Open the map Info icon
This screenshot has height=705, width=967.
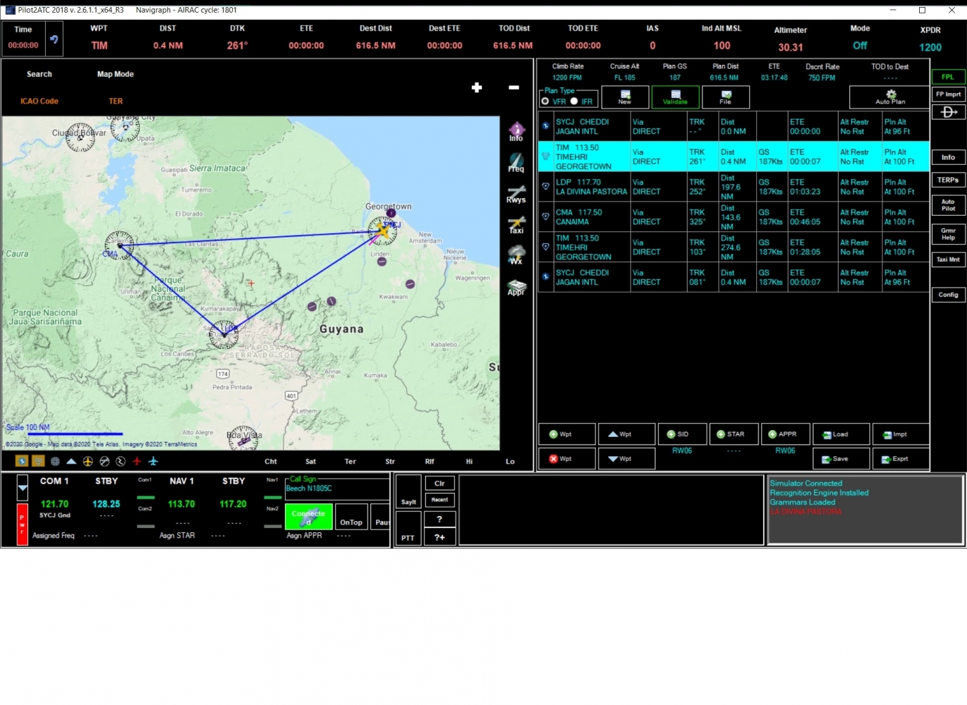(516, 131)
